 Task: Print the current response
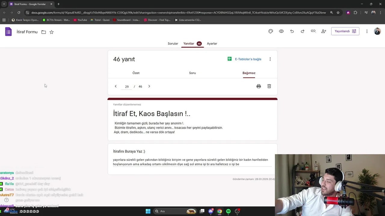point(259,86)
